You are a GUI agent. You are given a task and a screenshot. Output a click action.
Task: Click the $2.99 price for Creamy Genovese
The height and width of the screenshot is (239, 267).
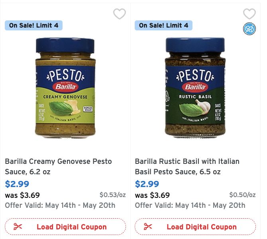pyautogui.click(x=17, y=184)
